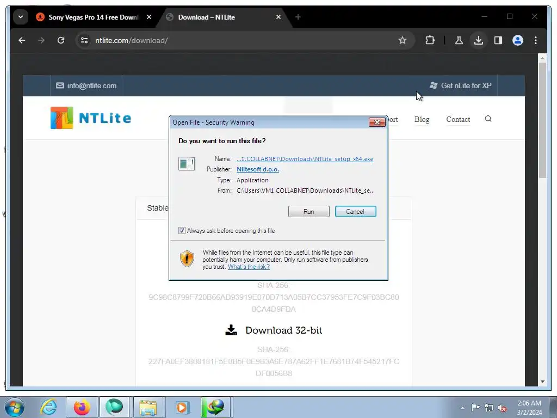Click the scrollbar up arrow

click(x=542, y=58)
